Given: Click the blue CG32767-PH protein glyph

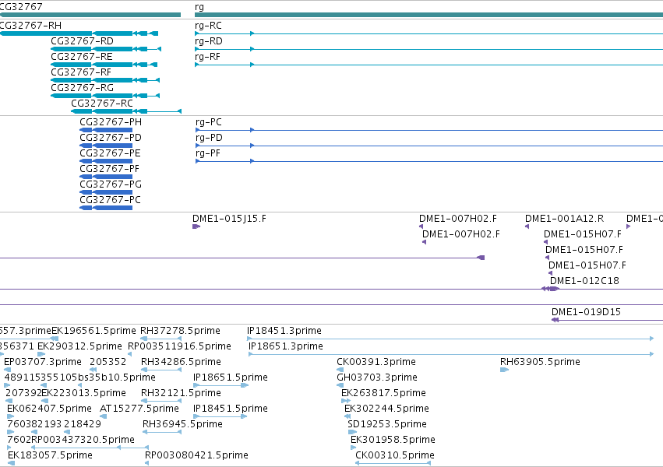Looking at the screenshot, I should (x=106, y=130).
